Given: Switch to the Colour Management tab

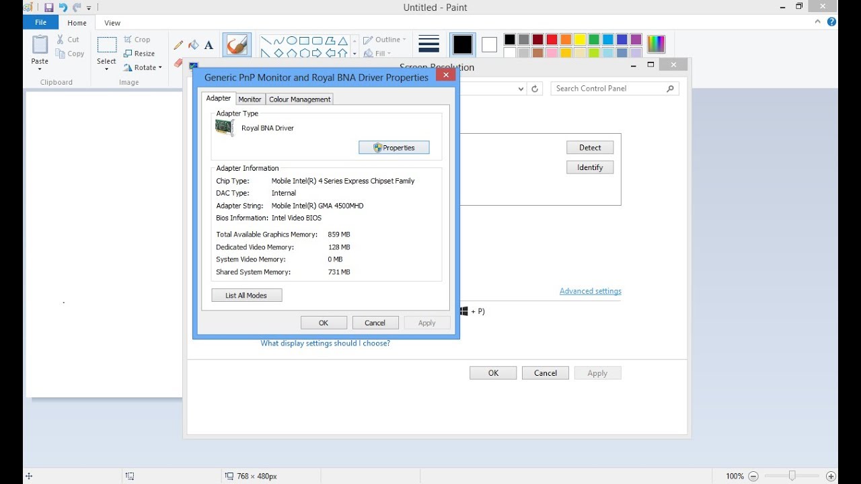Looking at the screenshot, I should click(x=300, y=99).
